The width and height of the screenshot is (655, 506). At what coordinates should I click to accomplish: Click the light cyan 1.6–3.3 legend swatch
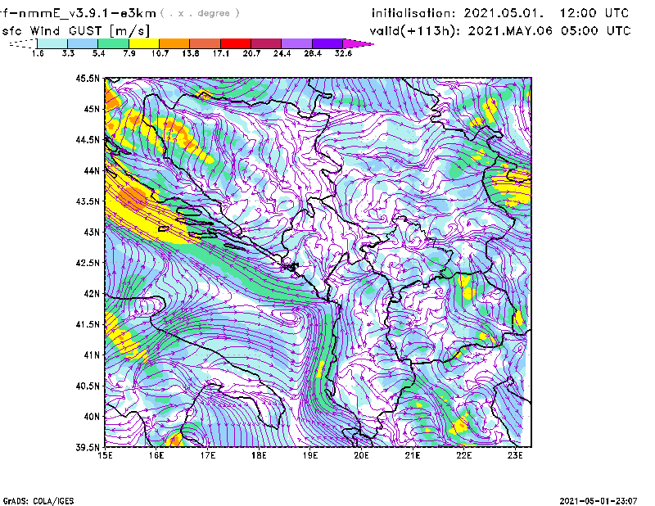[52, 43]
